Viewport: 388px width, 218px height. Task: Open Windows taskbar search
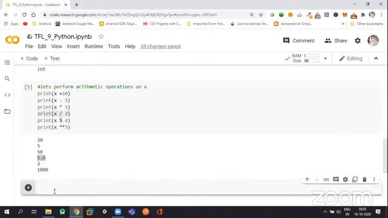coord(21,212)
